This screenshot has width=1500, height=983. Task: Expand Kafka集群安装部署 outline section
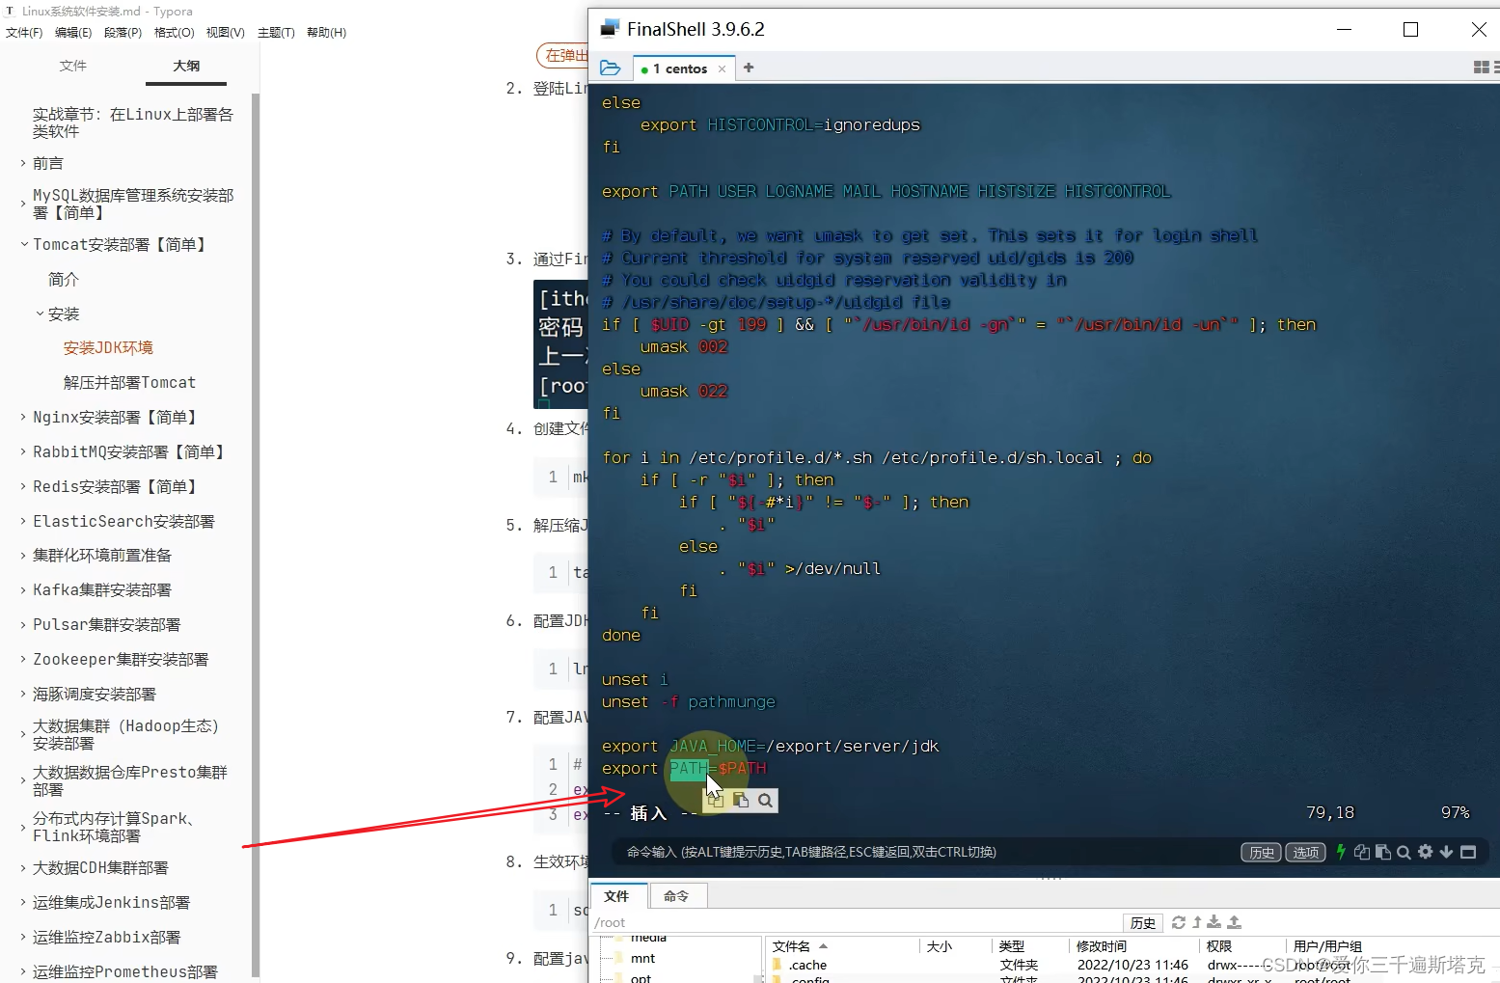click(x=23, y=589)
